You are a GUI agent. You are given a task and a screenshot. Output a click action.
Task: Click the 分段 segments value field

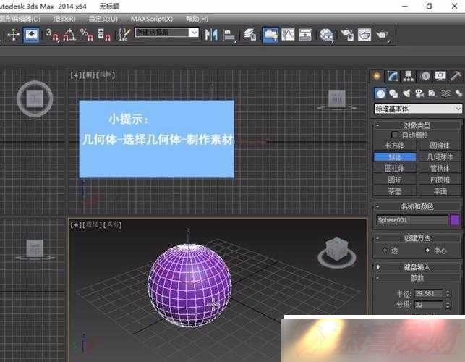(x=429, y=305)
